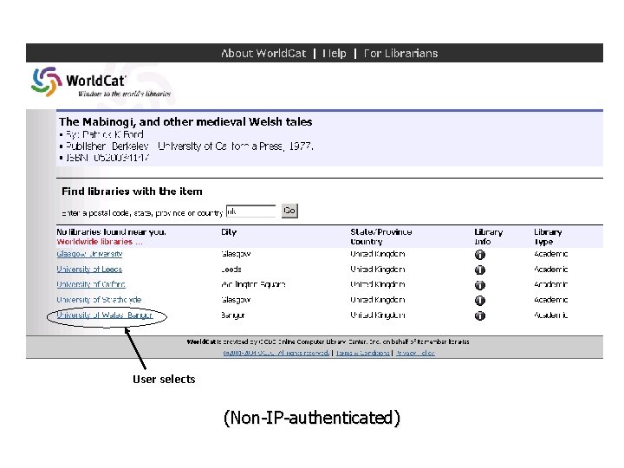This screenshot has width=624, height=468.
Task: Select University of Wales Bangor link
Action: pos(104,315)
